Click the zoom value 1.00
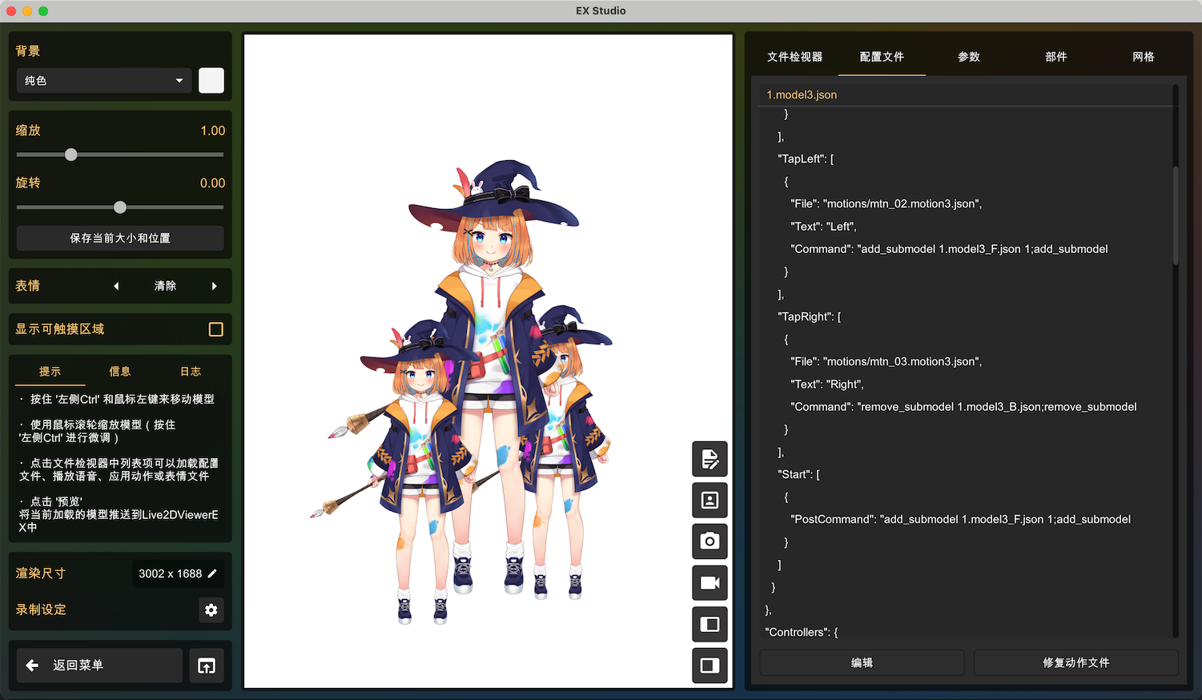Viewport: 1202px width, 700px height. click(212, 131)
